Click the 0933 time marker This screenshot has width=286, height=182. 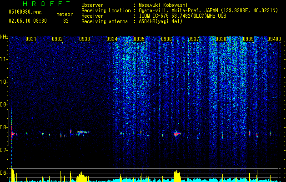(x=85, y=39)
